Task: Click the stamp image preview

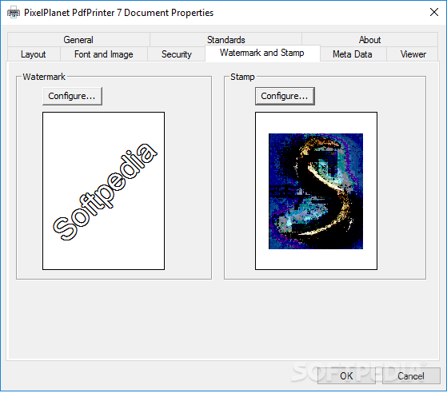Action: coord(316,191)
